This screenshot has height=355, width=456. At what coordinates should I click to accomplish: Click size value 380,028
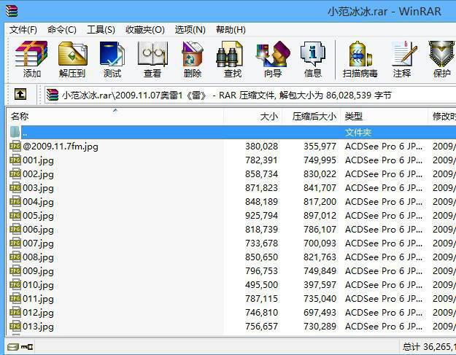[x=261, y=146]
